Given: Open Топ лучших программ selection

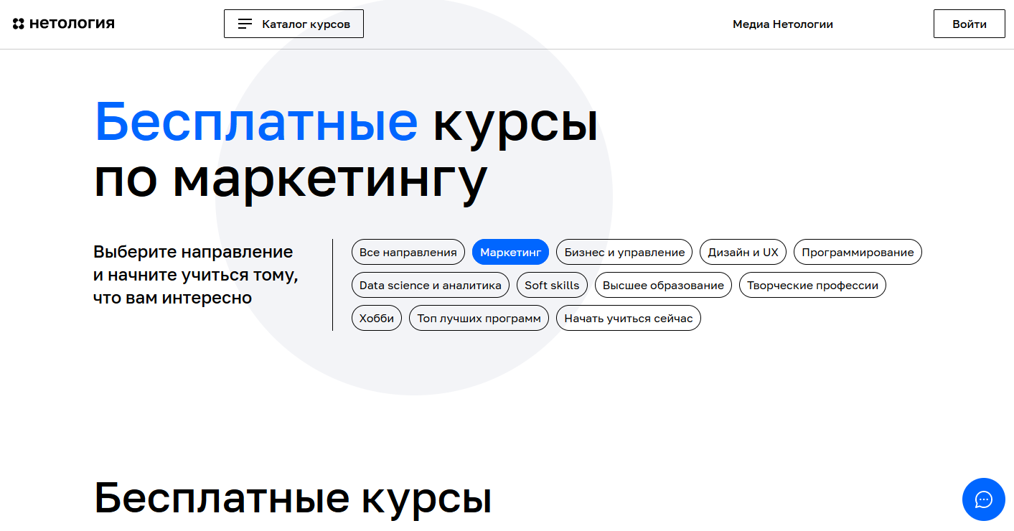Looking at the screenshot, I should tap(478, 318).
